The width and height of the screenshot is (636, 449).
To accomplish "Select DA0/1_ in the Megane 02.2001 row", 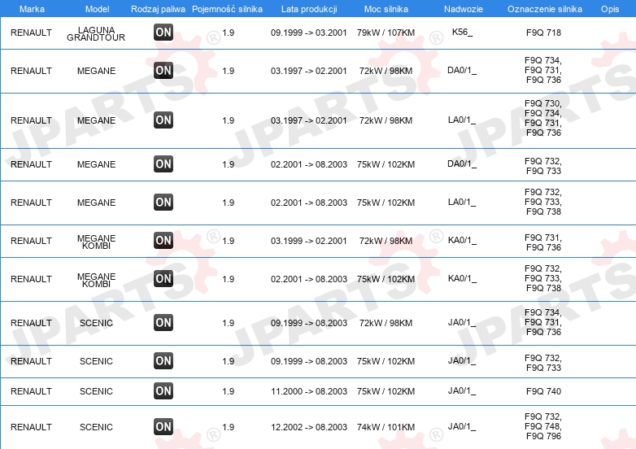I will tap(462, 163).
